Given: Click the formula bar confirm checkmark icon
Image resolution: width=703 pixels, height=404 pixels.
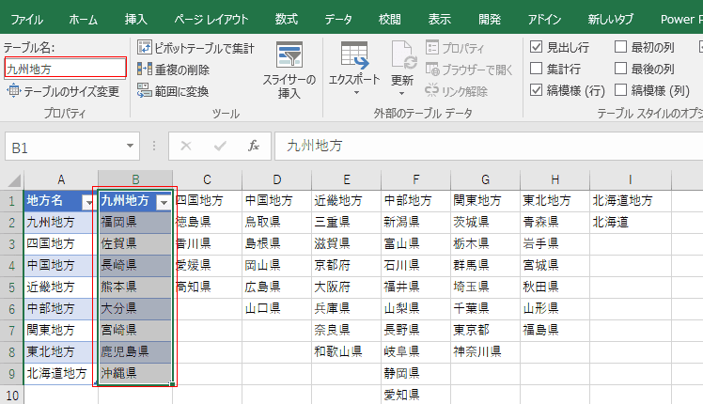Looking at the screenshot, I should (x=220, y=146).
